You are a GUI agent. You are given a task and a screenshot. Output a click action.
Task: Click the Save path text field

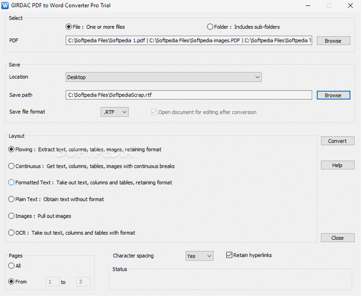(x=189, y=95)
